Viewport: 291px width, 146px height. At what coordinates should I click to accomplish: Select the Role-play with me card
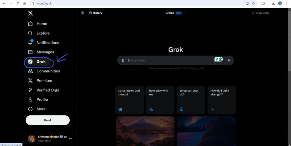coord(160,100)
